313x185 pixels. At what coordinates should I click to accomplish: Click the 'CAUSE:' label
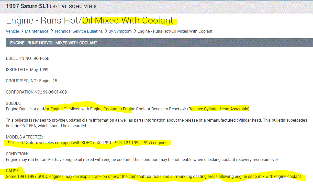(x=13, y=171)
